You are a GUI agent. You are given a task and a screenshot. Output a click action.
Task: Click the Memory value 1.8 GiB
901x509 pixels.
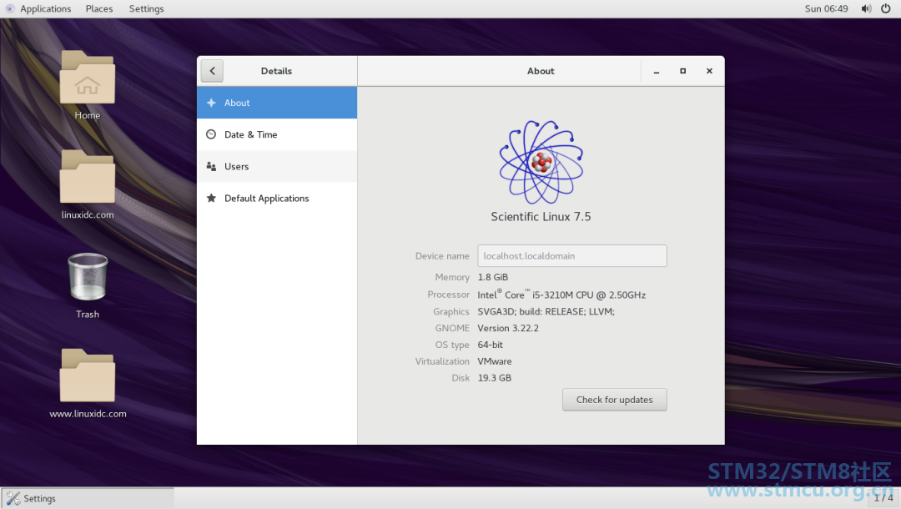(492, 277)
